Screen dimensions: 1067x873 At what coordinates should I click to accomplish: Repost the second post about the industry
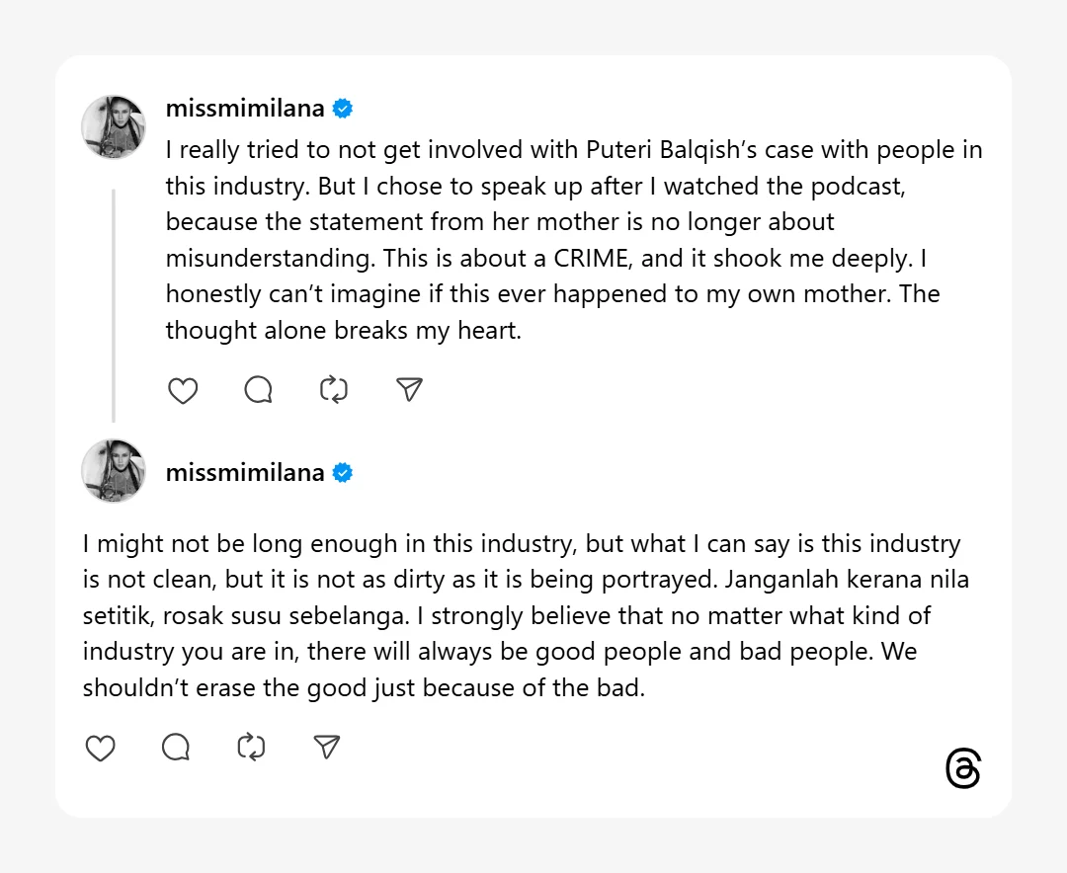pos(251,749)
